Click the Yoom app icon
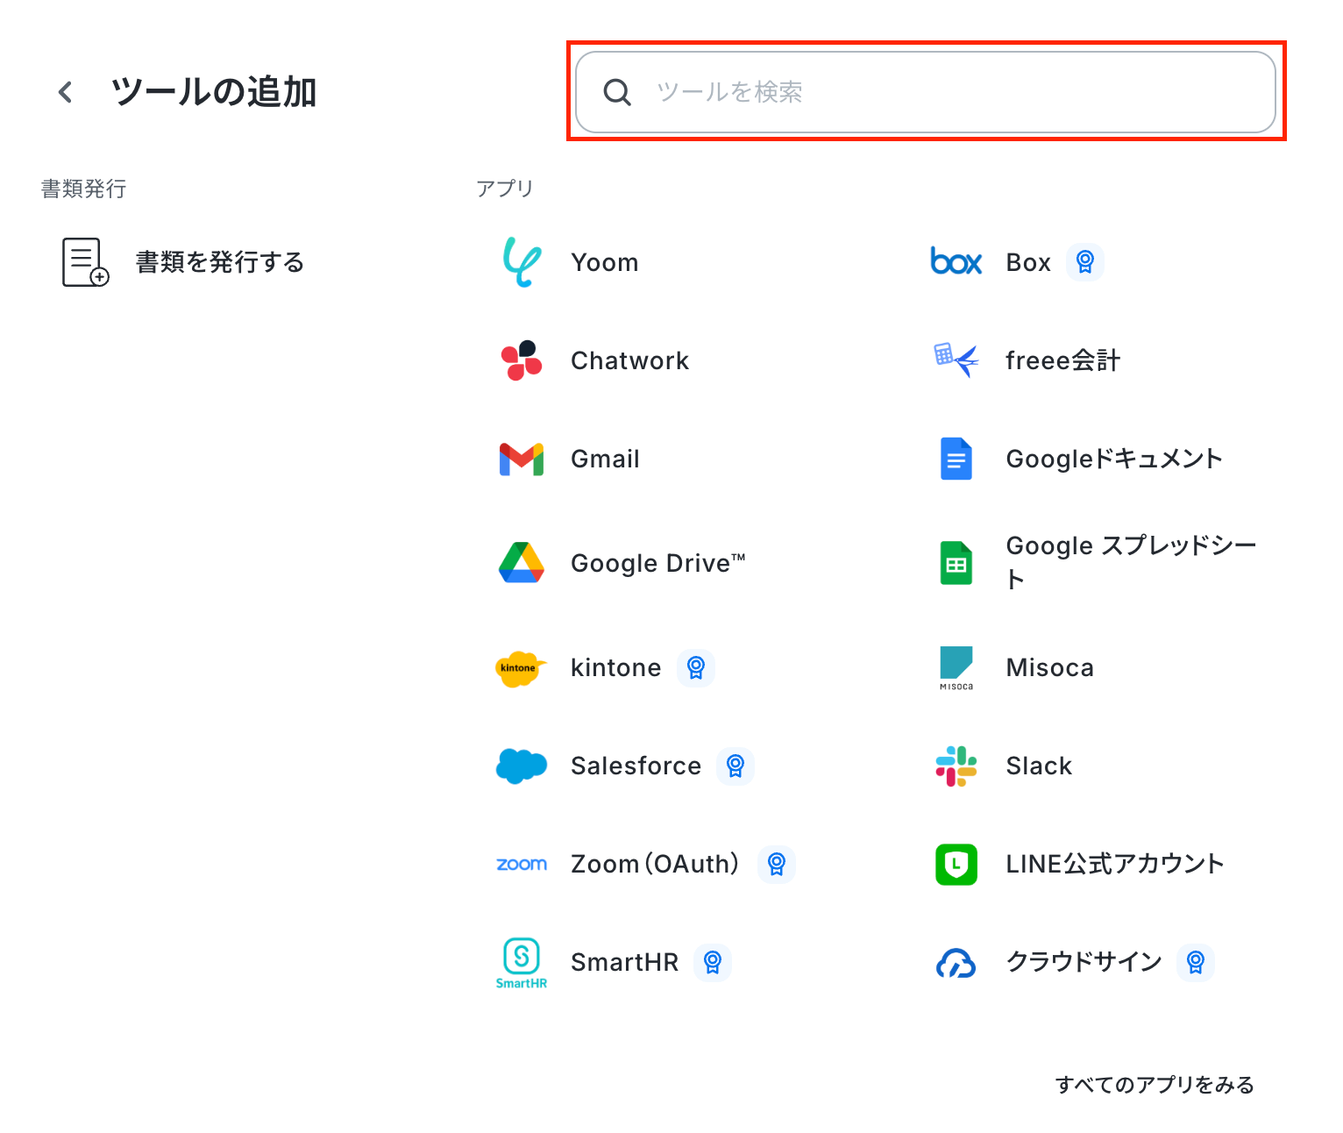The image size is (1343, 1133). click(x=522, y=262)
